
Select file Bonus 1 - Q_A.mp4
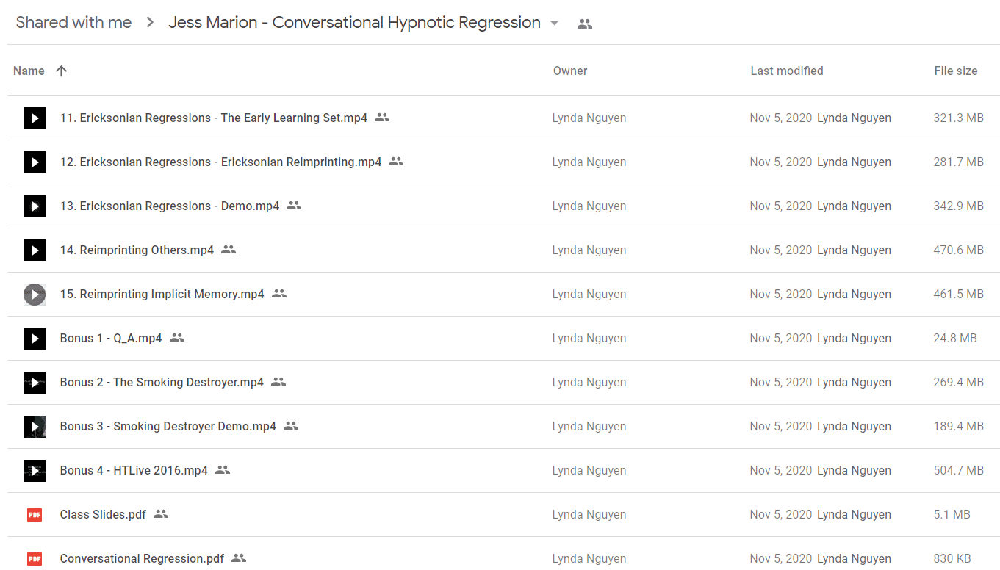[111, 338]
